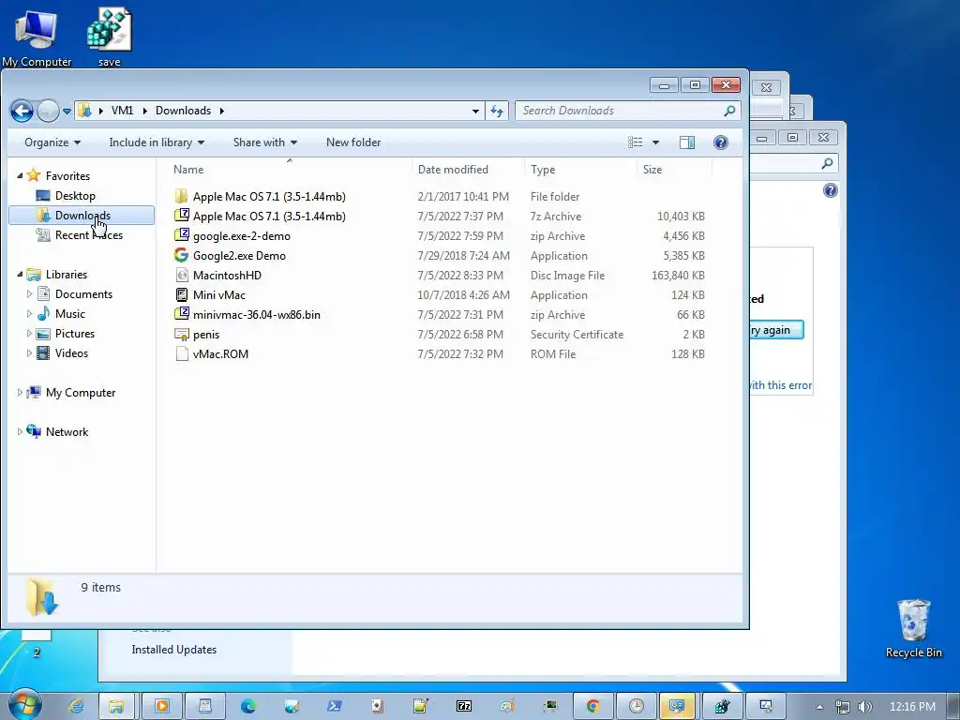The image size is (960, 720).
Task: Open Internet Explorer from taskbar
Action: 75,706
